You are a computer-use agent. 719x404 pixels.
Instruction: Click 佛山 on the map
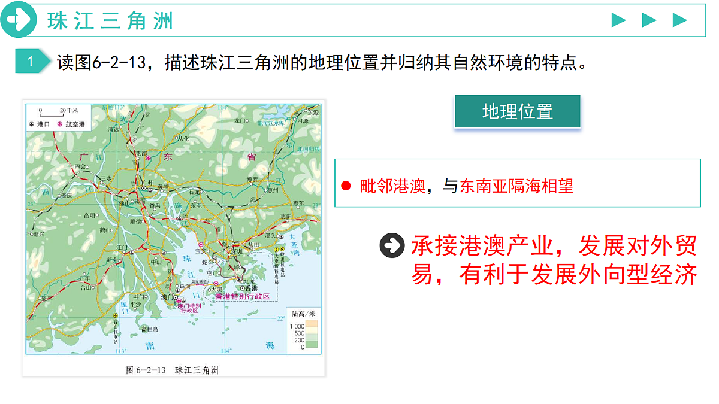point(124,203)
